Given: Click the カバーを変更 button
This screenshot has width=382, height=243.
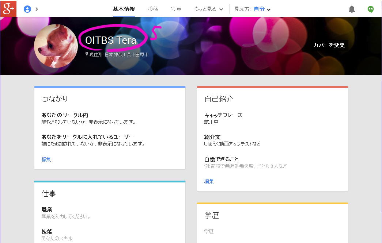Looking at the screenshot, I should [x=329, y=45].
